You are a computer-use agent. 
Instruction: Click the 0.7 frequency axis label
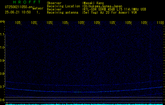pos(2,87)
